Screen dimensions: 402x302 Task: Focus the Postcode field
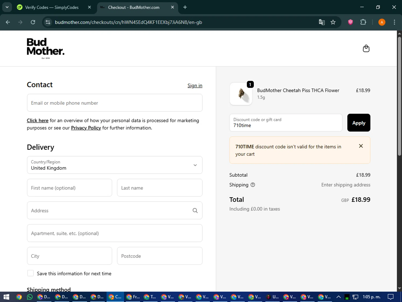click(x=160, y=256)
